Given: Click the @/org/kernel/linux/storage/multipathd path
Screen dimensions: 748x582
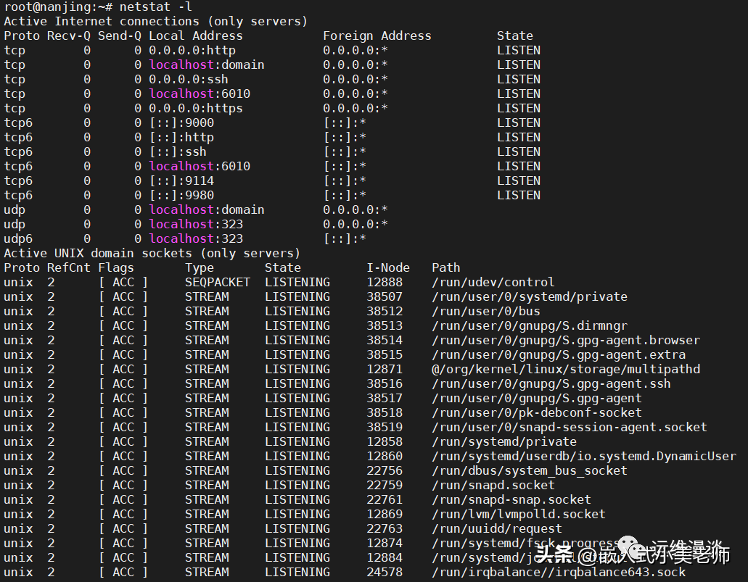Looking at the screenshot, I should [x=566, y=369].
